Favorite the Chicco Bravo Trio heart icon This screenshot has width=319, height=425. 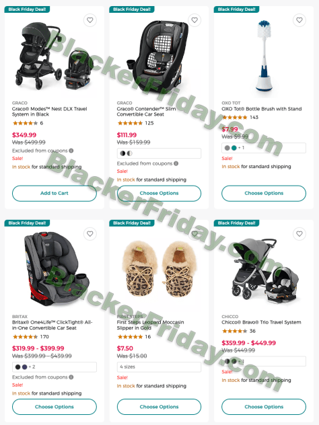click(299, 233)
